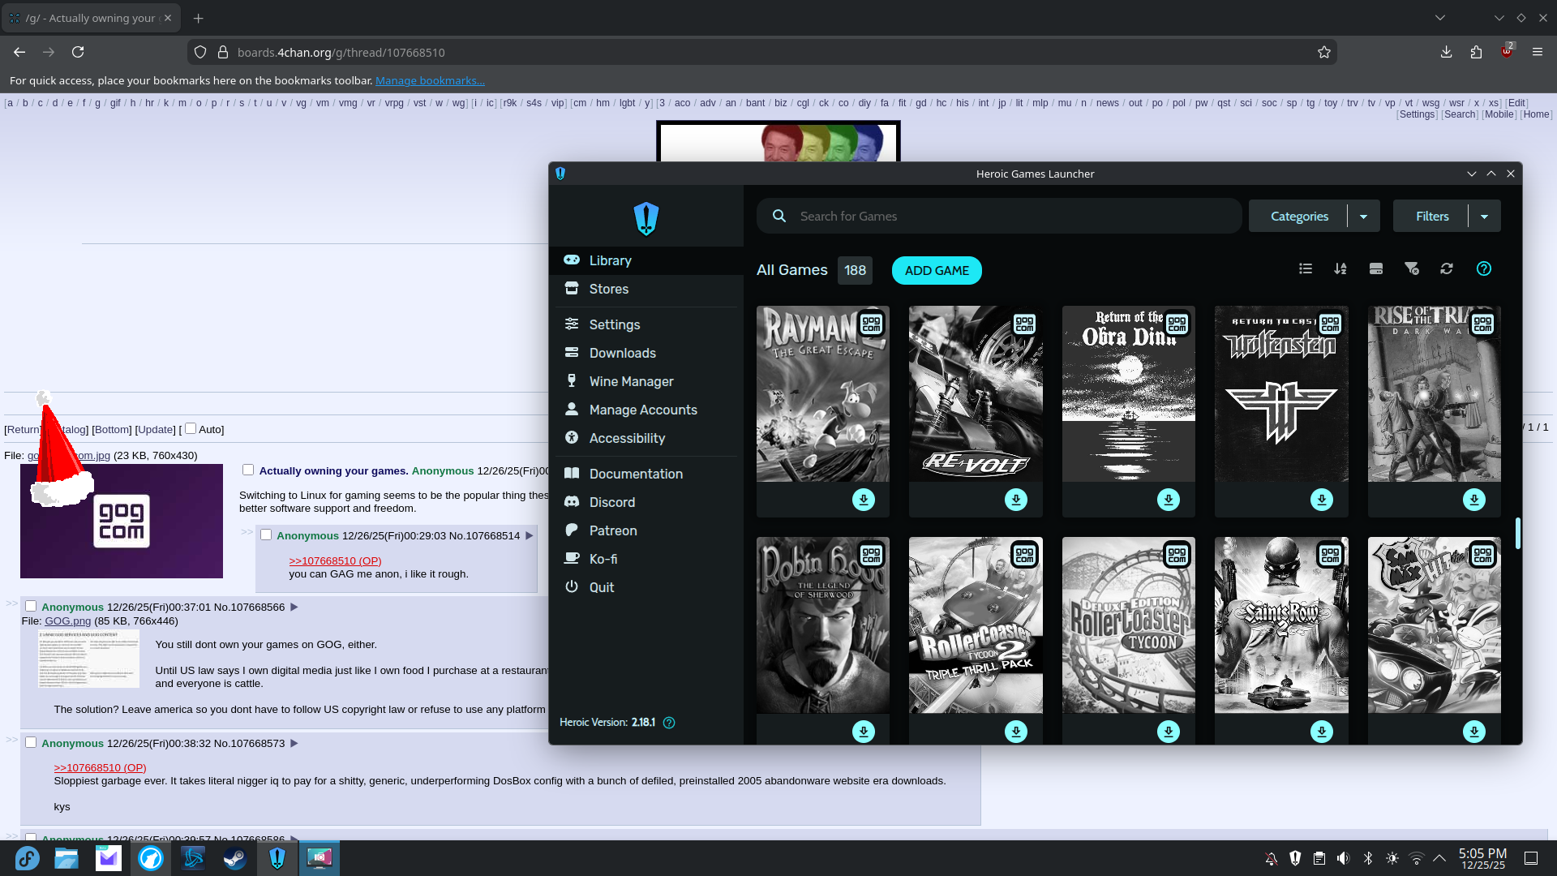The width and height of the screenshot is (1557, 876).
Task: Open the cyan help question mark icon
Action: (1483, 268)
